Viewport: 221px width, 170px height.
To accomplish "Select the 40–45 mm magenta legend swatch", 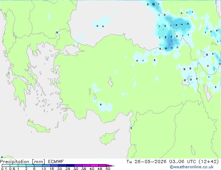I will [94, 165].
